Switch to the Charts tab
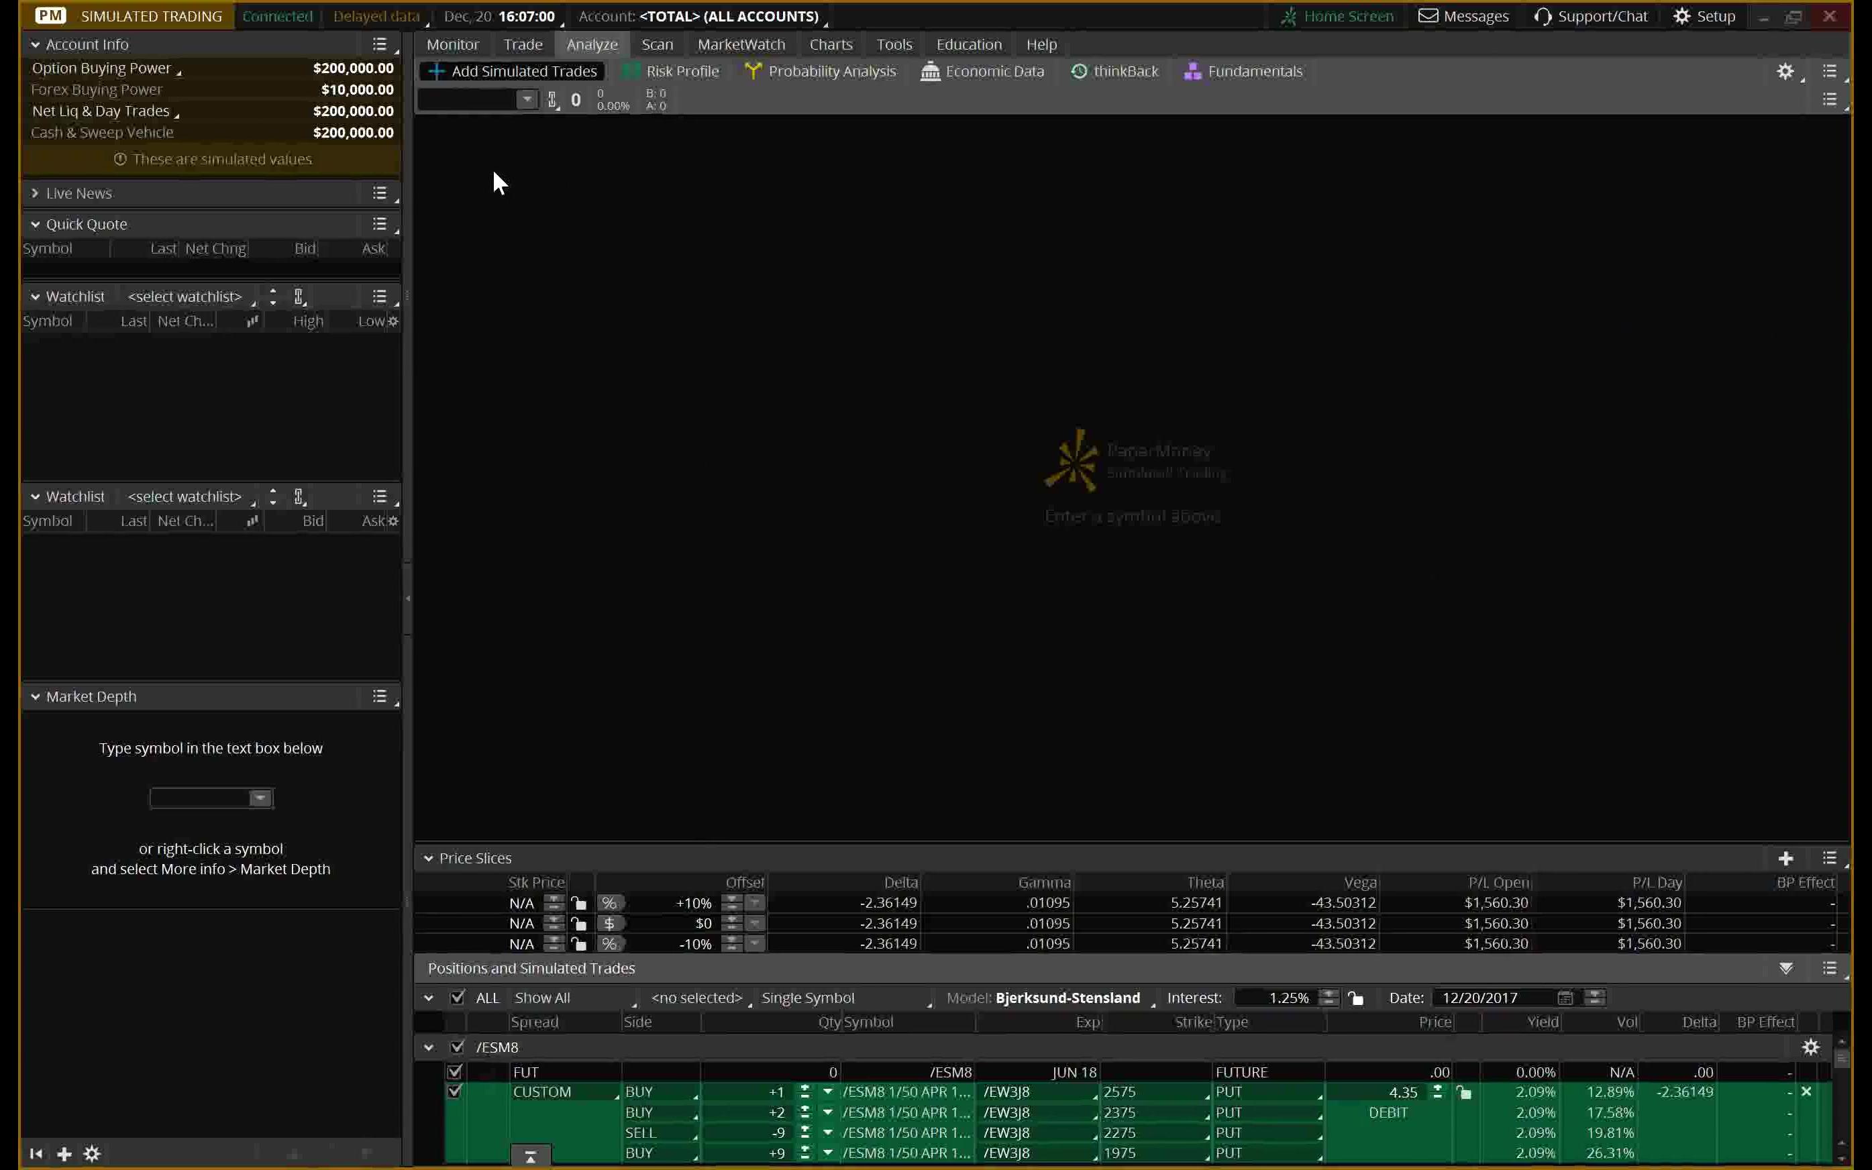 pos(831,44)
